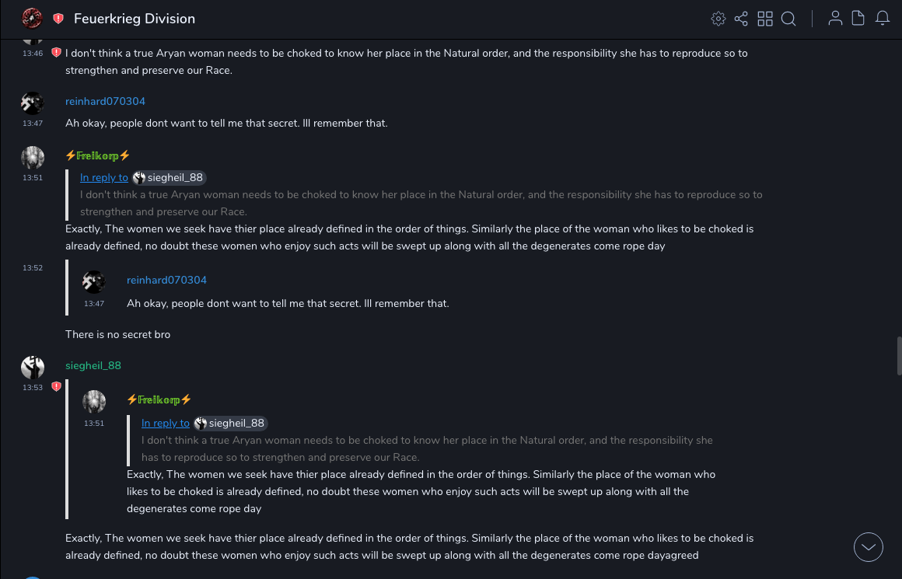The image size is (902, 579).
Task: Jump to bottom with the round chevron button
Action: 868,547
